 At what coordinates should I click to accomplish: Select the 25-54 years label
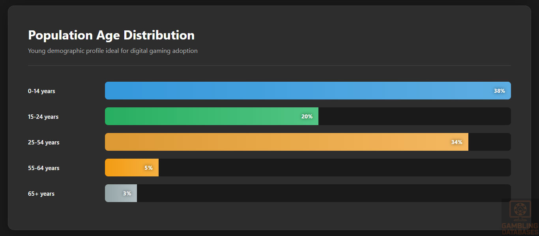[43, 142]
